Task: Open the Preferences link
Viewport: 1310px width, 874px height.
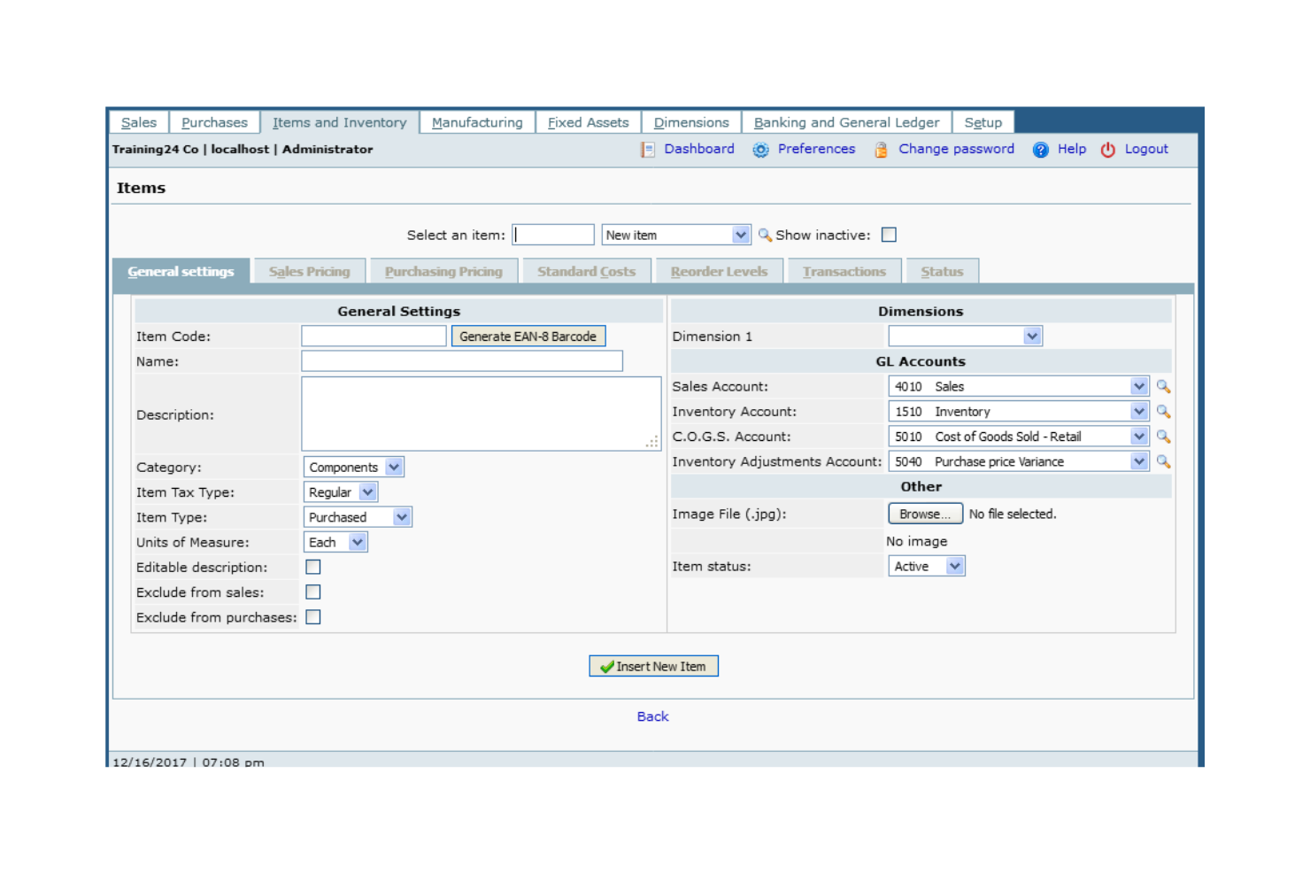Action: pos(816,149)
